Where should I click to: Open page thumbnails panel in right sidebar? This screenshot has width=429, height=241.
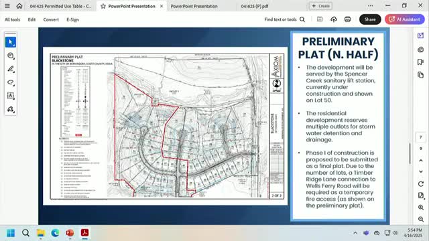(421, 74)
